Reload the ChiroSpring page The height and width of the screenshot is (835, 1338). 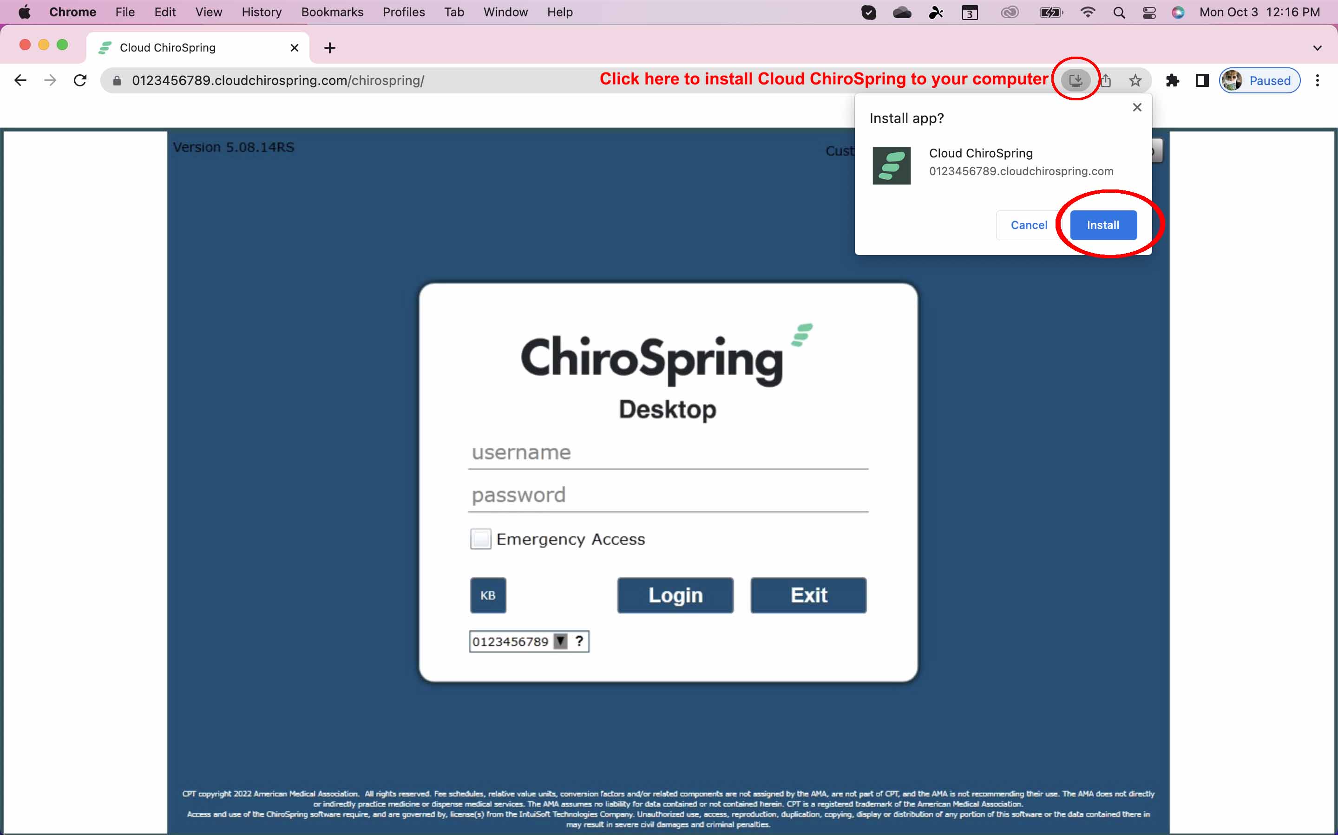[80, 81]
